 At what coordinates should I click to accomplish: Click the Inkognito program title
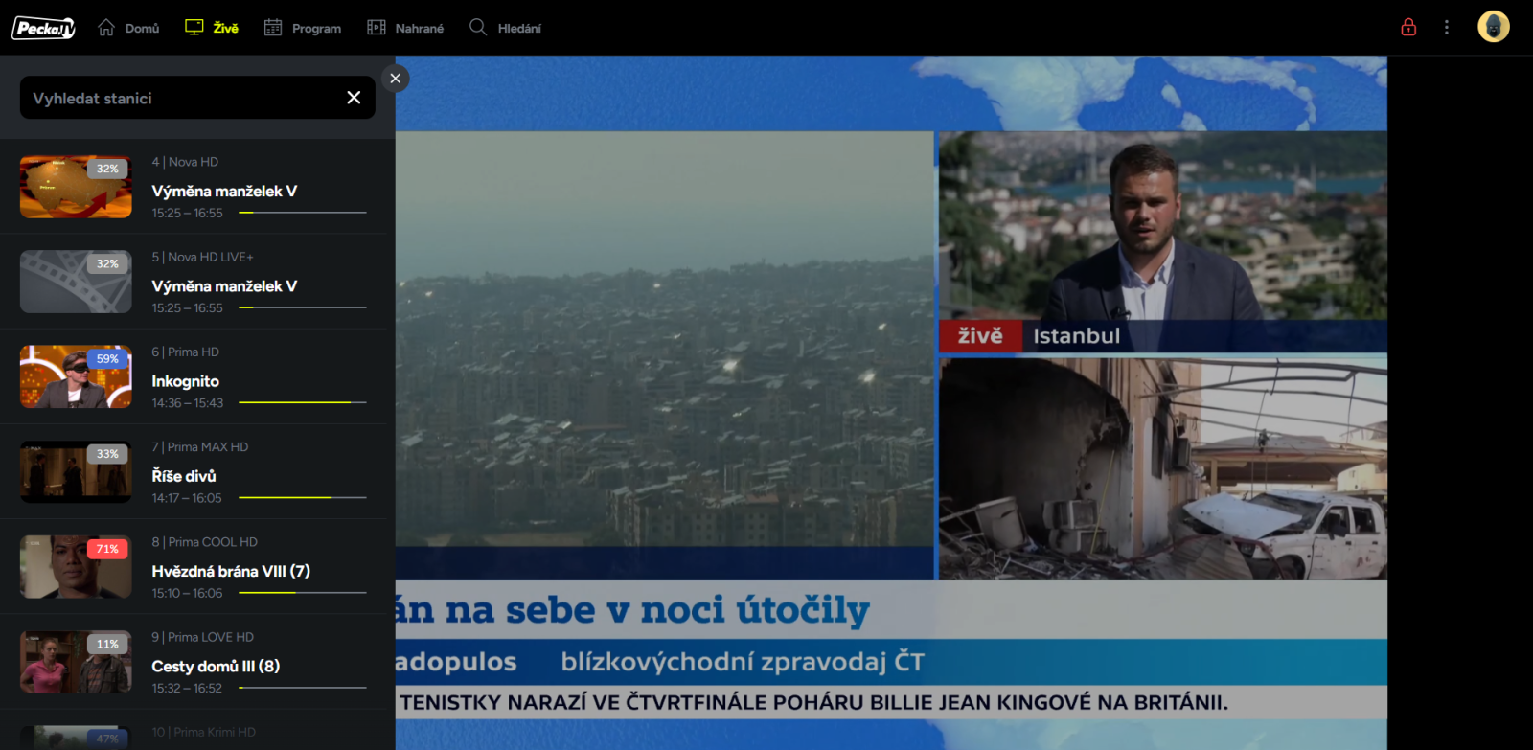click(x=185, y=381)
